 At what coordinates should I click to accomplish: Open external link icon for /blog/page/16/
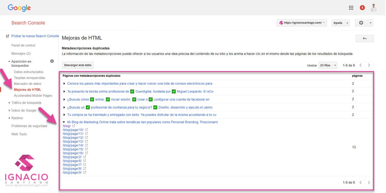(x=86, y=153)
